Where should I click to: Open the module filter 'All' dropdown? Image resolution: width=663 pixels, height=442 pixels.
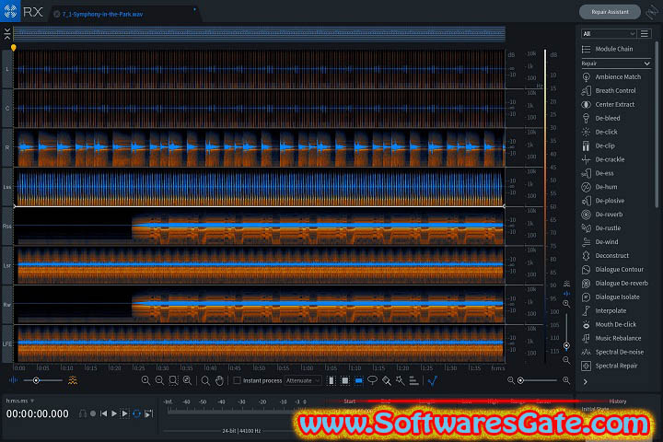click(609, 33)
